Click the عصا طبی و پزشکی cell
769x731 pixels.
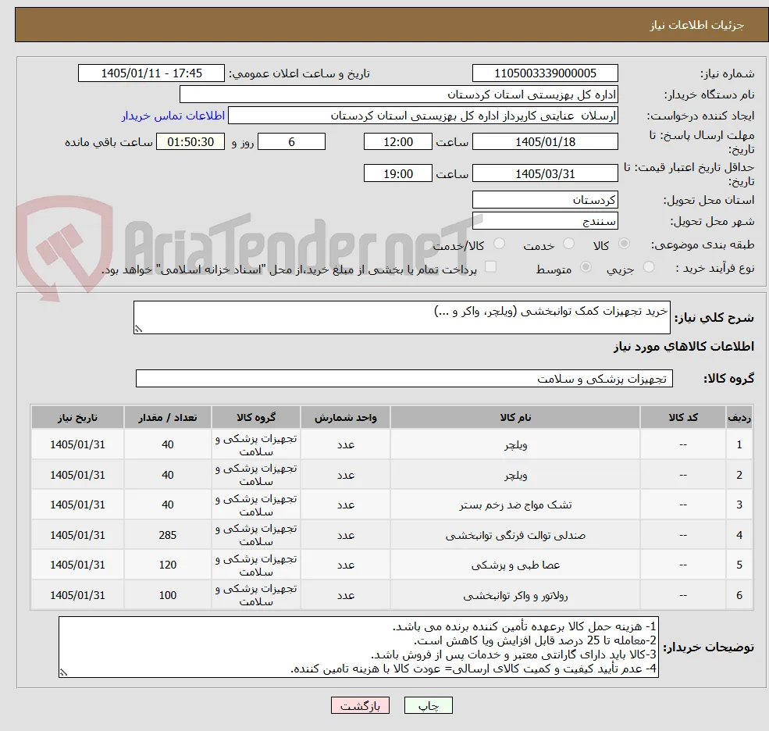[x=515, y=565]
